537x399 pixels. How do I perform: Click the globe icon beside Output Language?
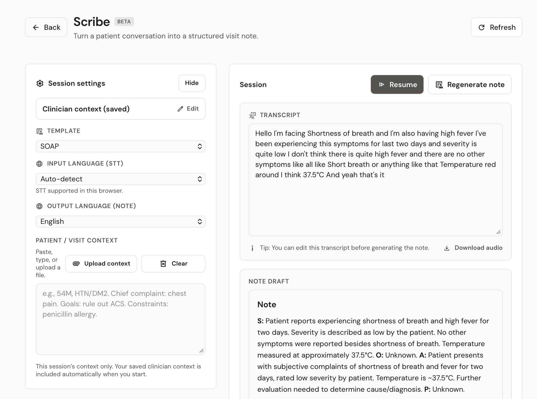point(39,206)
